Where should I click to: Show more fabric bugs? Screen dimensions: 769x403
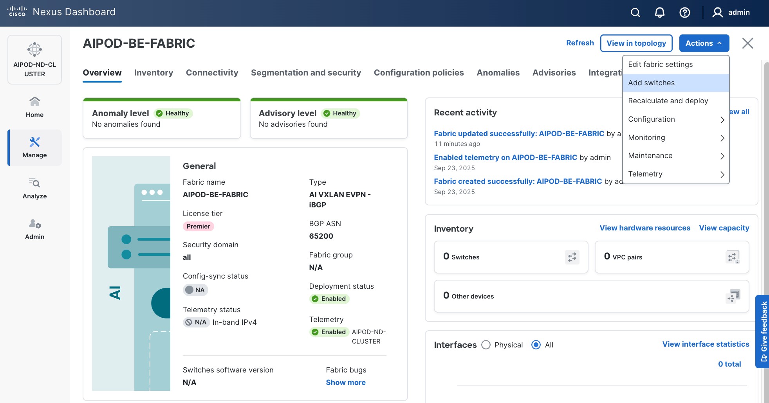(345, 382)
